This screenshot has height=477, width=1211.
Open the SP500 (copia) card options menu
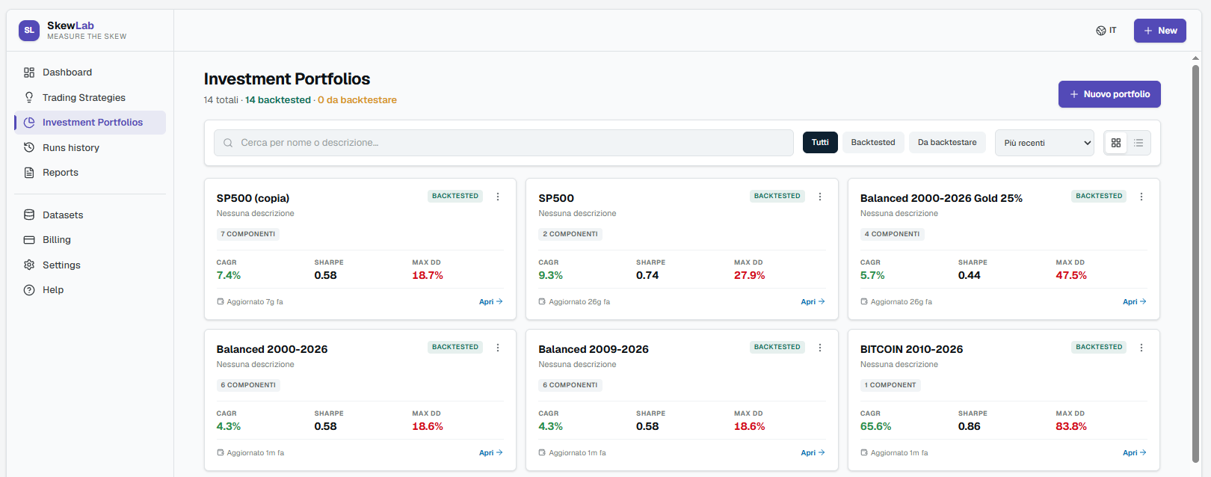[x=498, y=197]
